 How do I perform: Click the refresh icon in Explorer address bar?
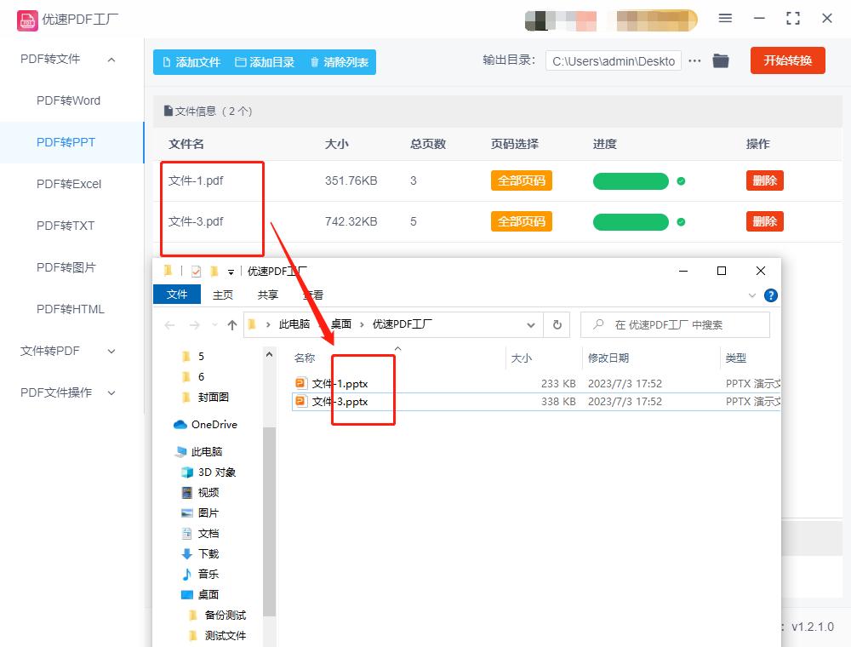coord(556,324)
